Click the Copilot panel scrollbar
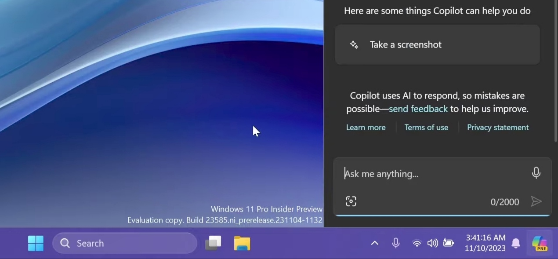558x259 pixels. coord(555,70)
